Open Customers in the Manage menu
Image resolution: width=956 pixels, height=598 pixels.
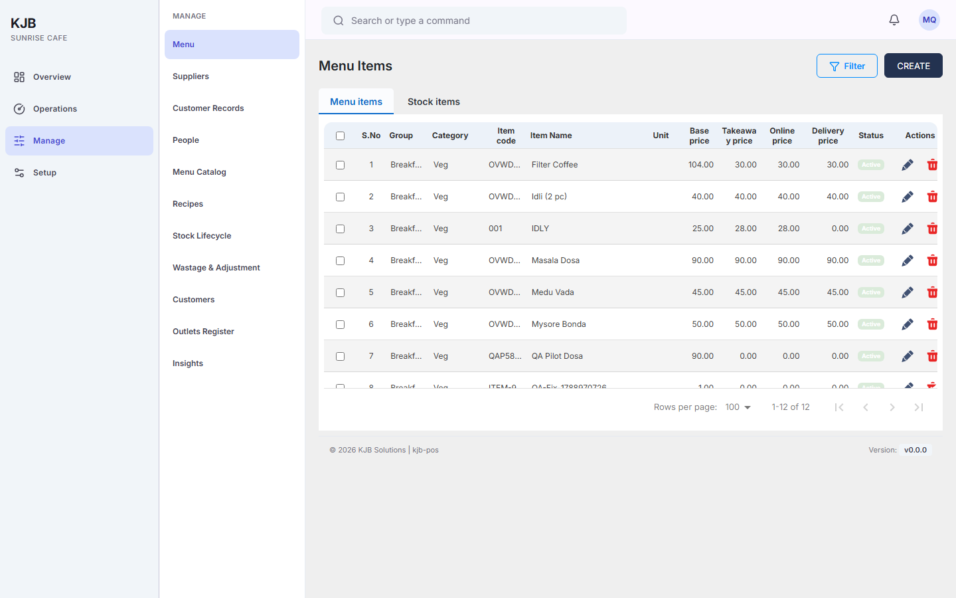[232, 300]
